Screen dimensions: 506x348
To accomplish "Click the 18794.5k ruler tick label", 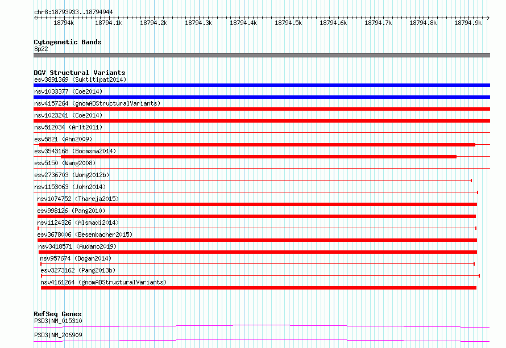I will pos(288,23).
